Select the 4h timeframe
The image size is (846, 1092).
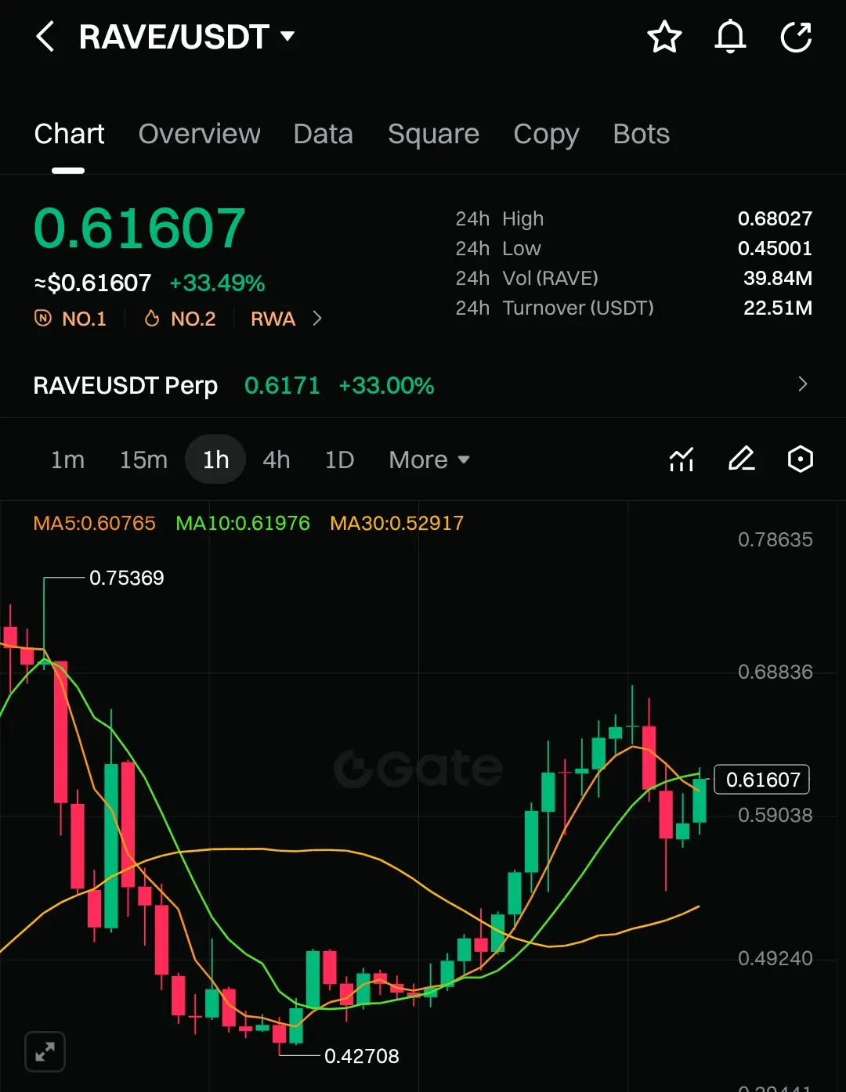276,460
